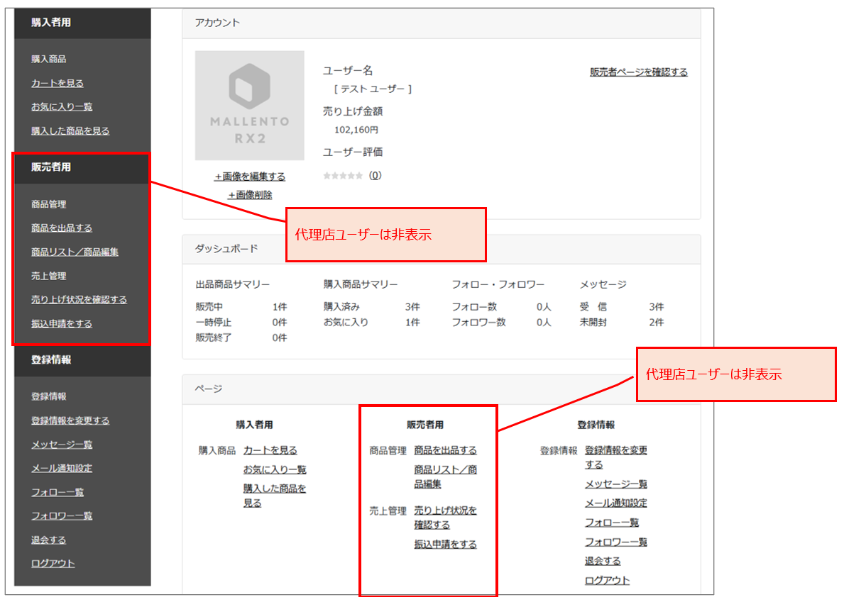The height and width of the screenshot is (597, 844).
Task: Click フォロワー一覧 in the ページ section
Action: [x=615, y=542]
